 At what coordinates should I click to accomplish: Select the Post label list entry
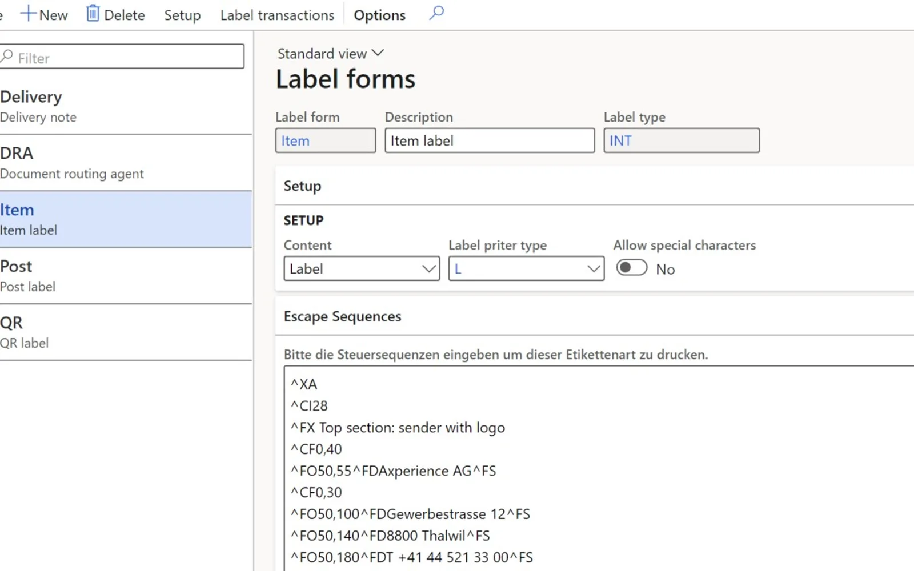pos(126,276)
